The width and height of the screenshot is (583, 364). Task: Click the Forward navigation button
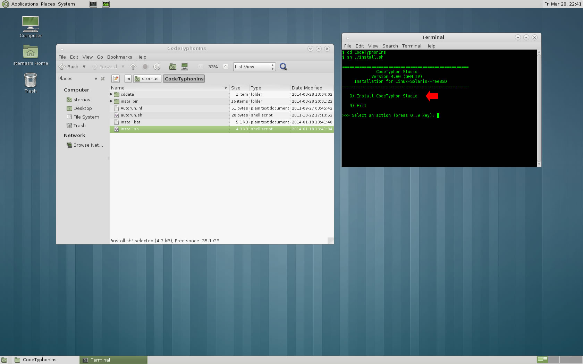coord(104,67)
